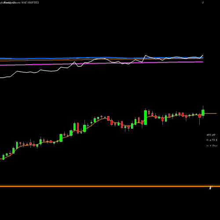Click the first green candlestick at the chart start
This screenshot has height=220, width=220.
[x=4, y=157]
